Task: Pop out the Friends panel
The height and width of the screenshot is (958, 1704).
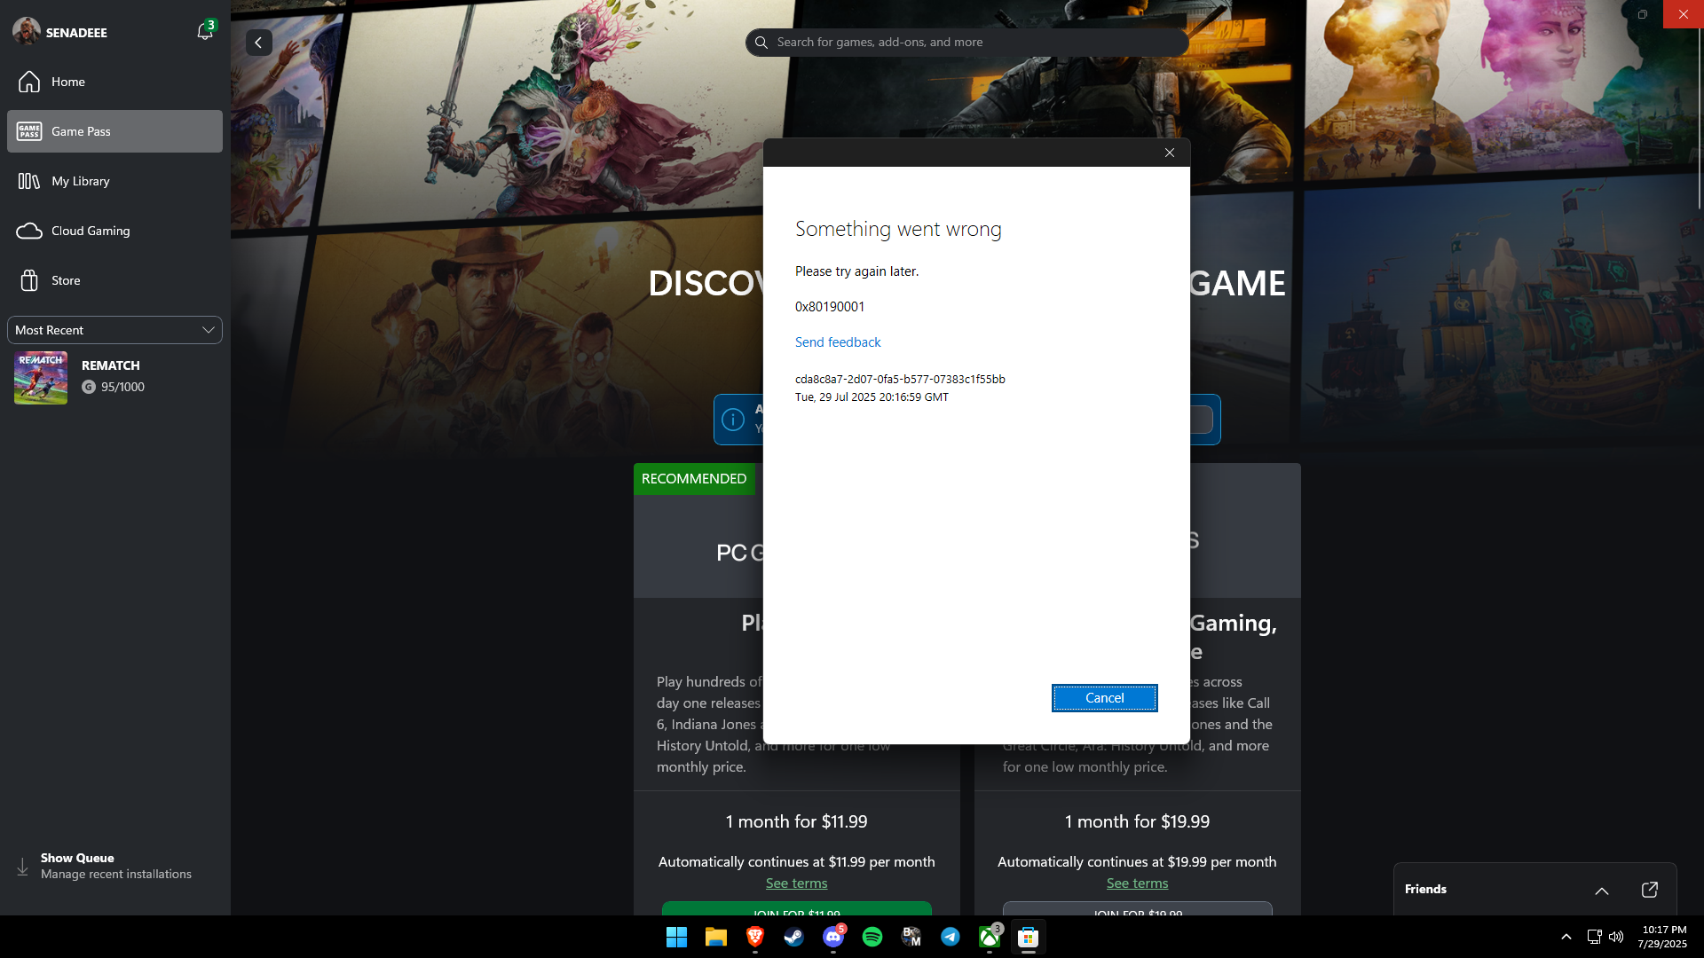Action: [1650, 890]
